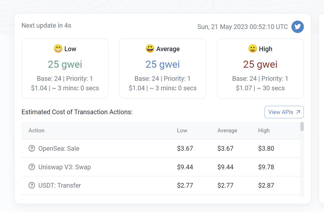Open help tooltip for USDT: Transfer
324x212 pixels.
(32, 185)
